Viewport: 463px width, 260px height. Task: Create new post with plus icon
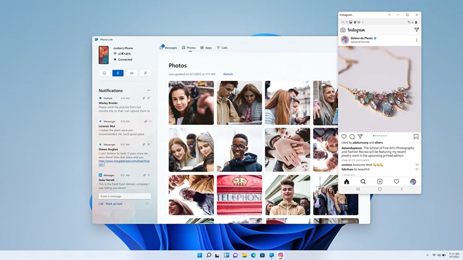[x=380, y=181]
